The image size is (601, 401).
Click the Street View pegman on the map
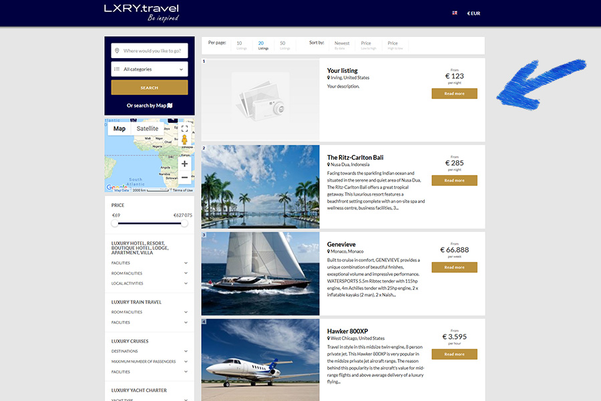(184, 140)
